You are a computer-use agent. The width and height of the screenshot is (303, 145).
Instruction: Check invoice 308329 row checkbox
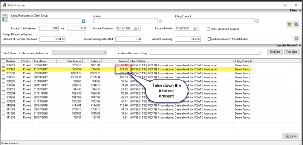[4, 81]
